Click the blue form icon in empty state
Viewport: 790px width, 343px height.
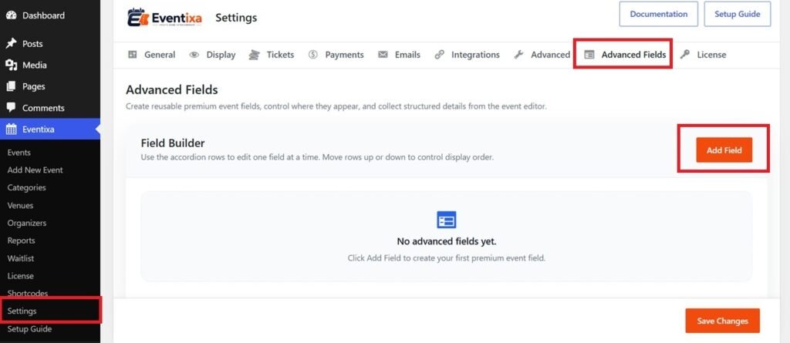[x=447, y=220]
